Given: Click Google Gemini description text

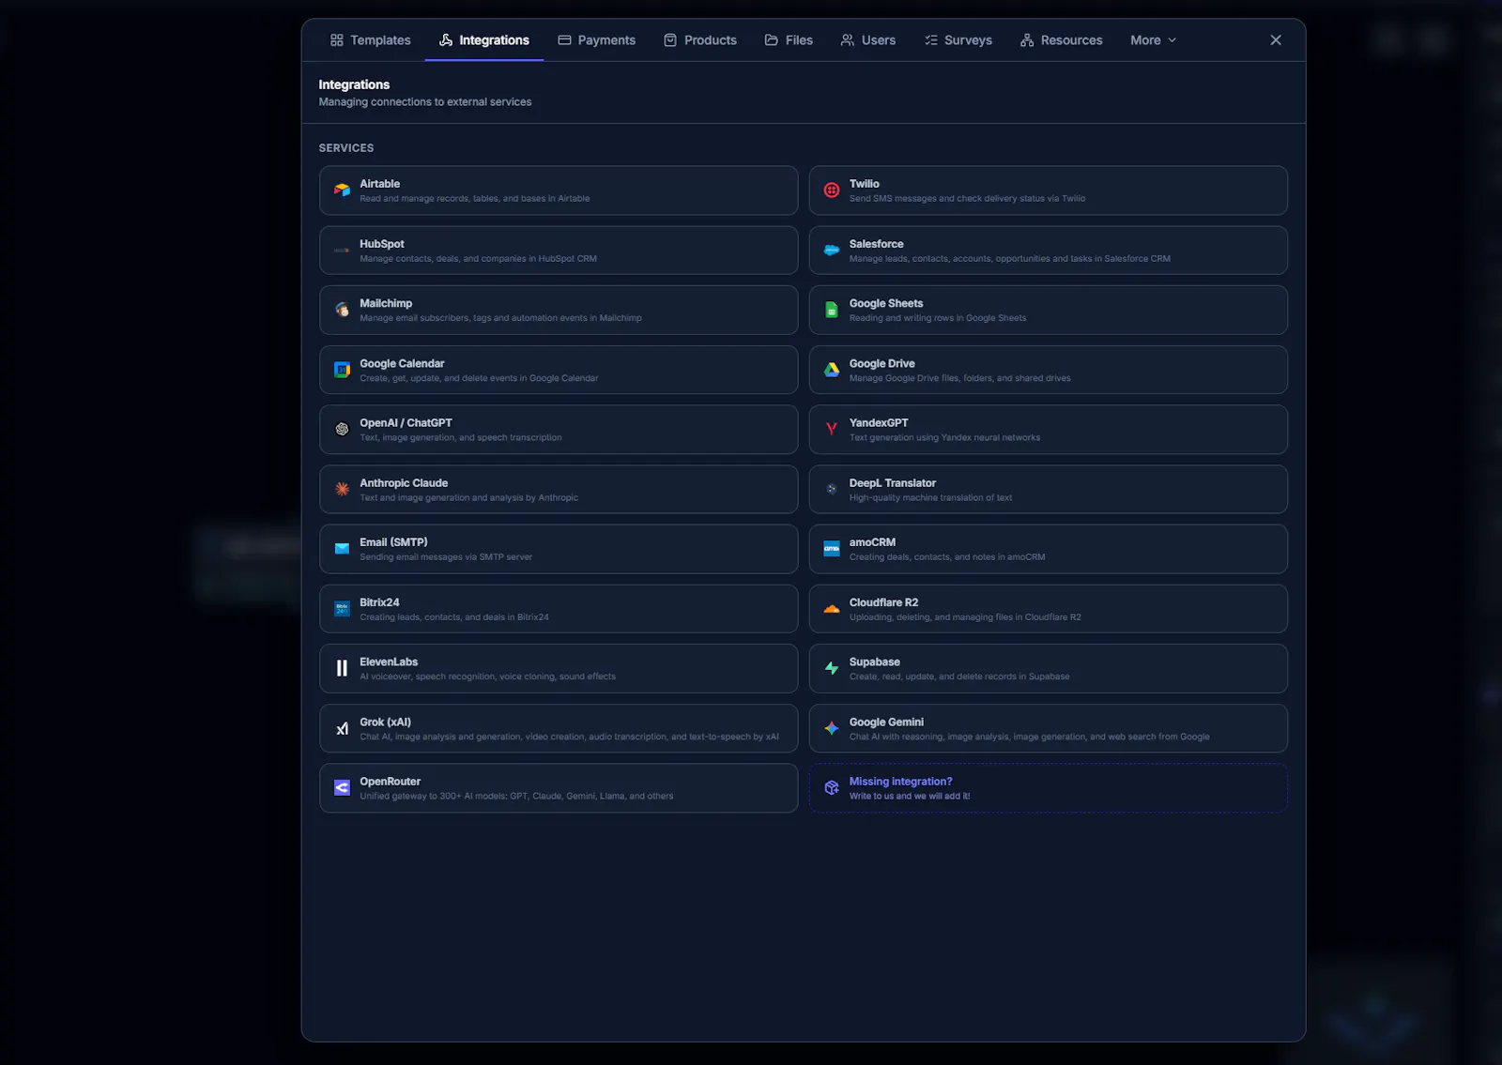Looking at the screenshot, I should pos(1029,737).
